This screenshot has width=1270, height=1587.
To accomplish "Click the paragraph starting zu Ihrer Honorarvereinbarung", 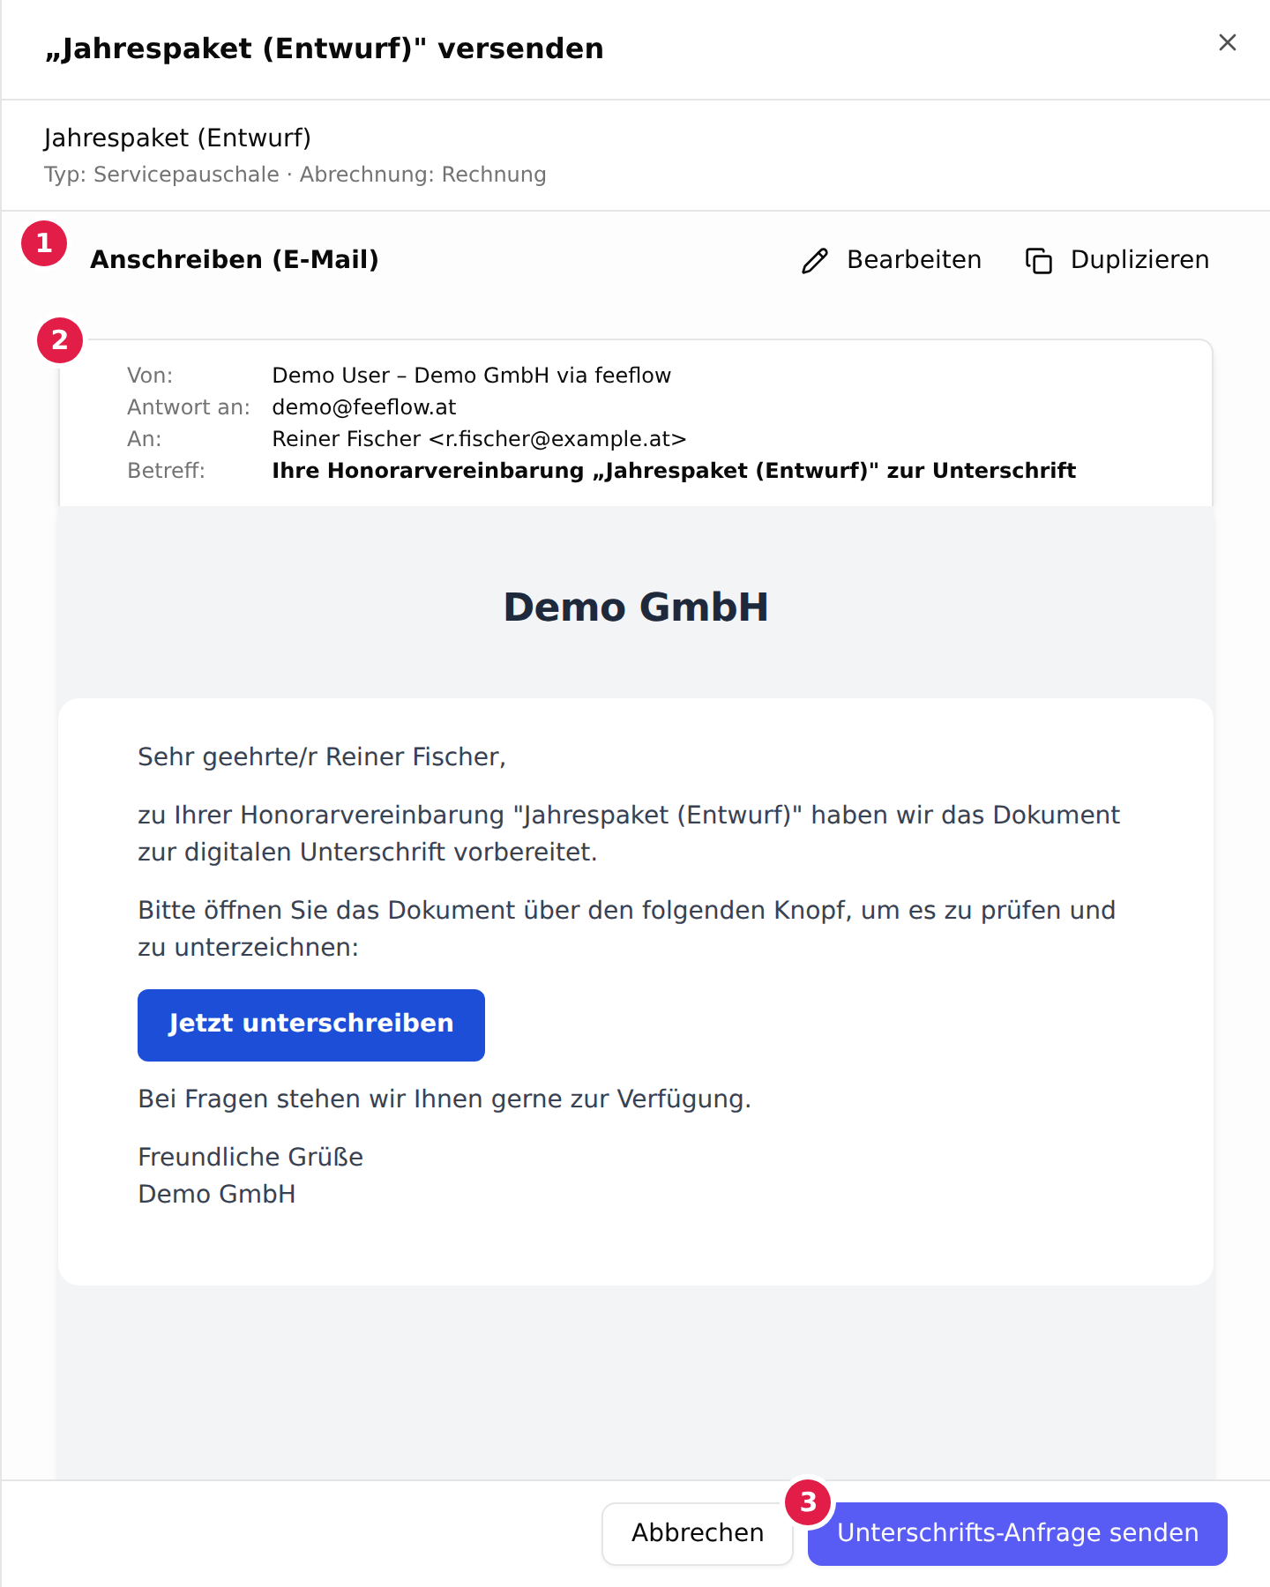I will (x=629, y=834).
